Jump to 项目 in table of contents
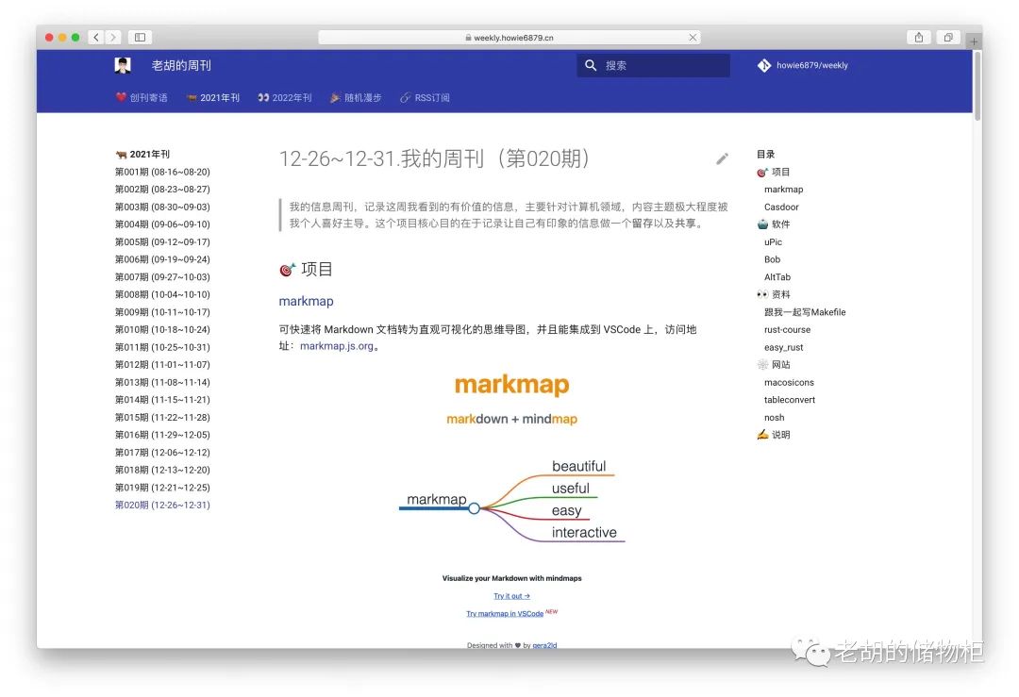 click(774, 172)
